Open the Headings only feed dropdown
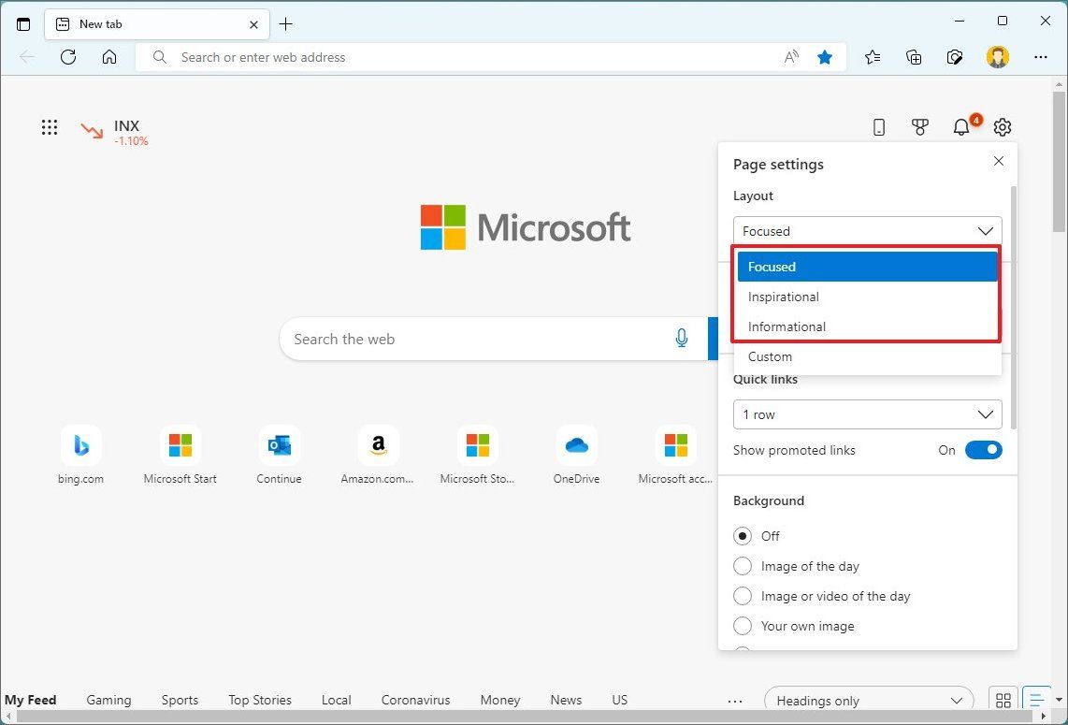This screenshot has height=725, width=1068. 866,699
